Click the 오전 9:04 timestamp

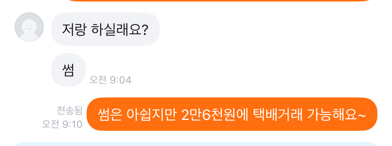[110, 80]
